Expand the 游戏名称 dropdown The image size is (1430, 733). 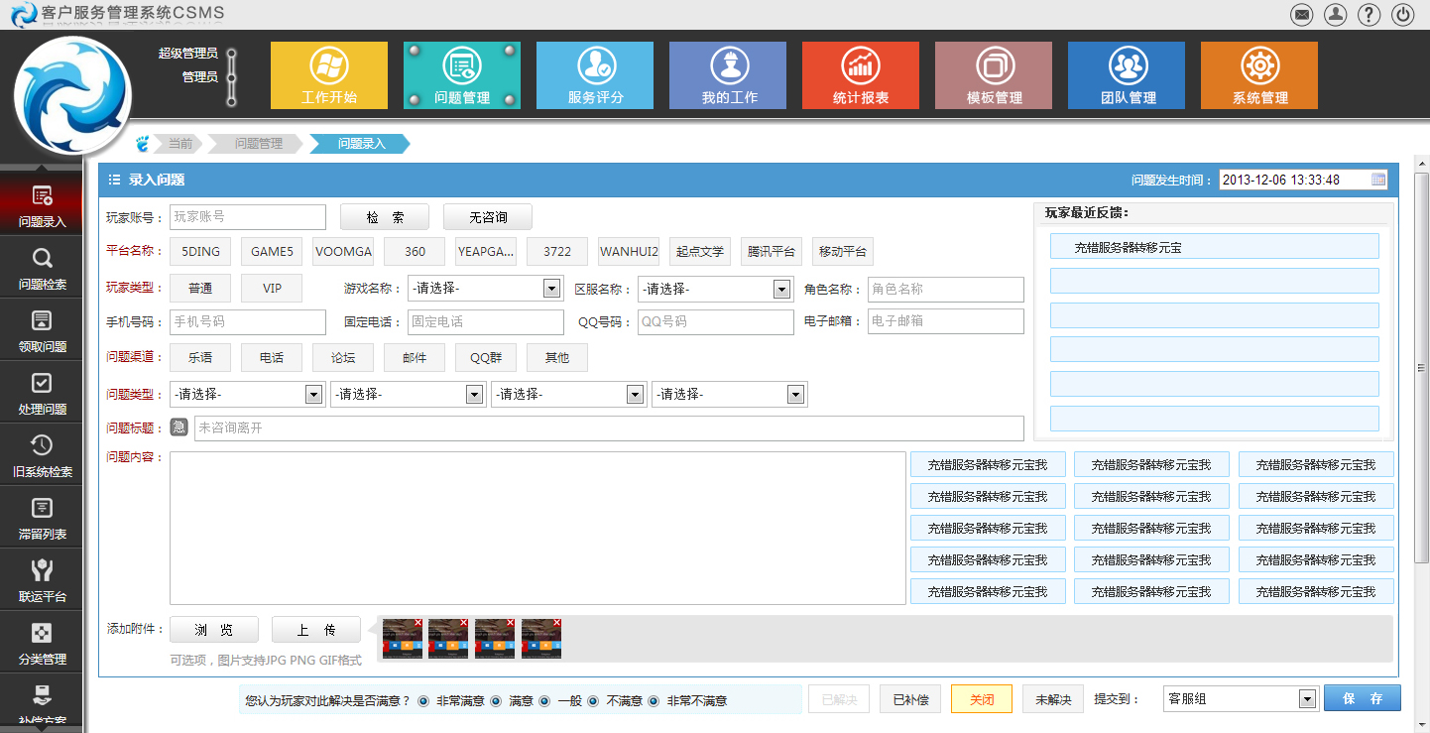tap(486, 289)
